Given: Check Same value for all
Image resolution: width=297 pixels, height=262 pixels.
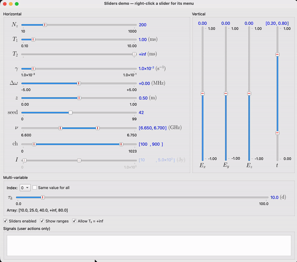Looking at the screenshot, I should point(35,188).
